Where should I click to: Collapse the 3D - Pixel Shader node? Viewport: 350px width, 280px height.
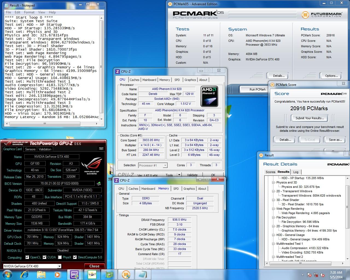click(x=273, y=200)
